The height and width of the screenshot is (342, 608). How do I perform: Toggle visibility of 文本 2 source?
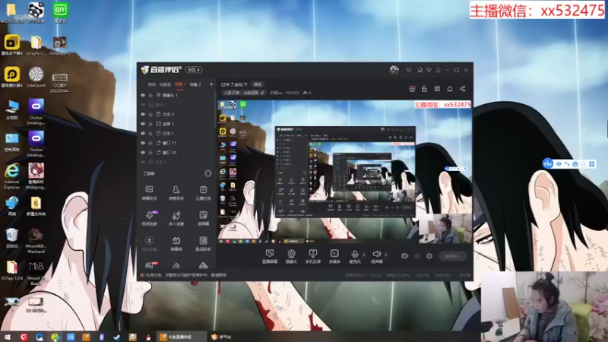(x=143, y=115)
